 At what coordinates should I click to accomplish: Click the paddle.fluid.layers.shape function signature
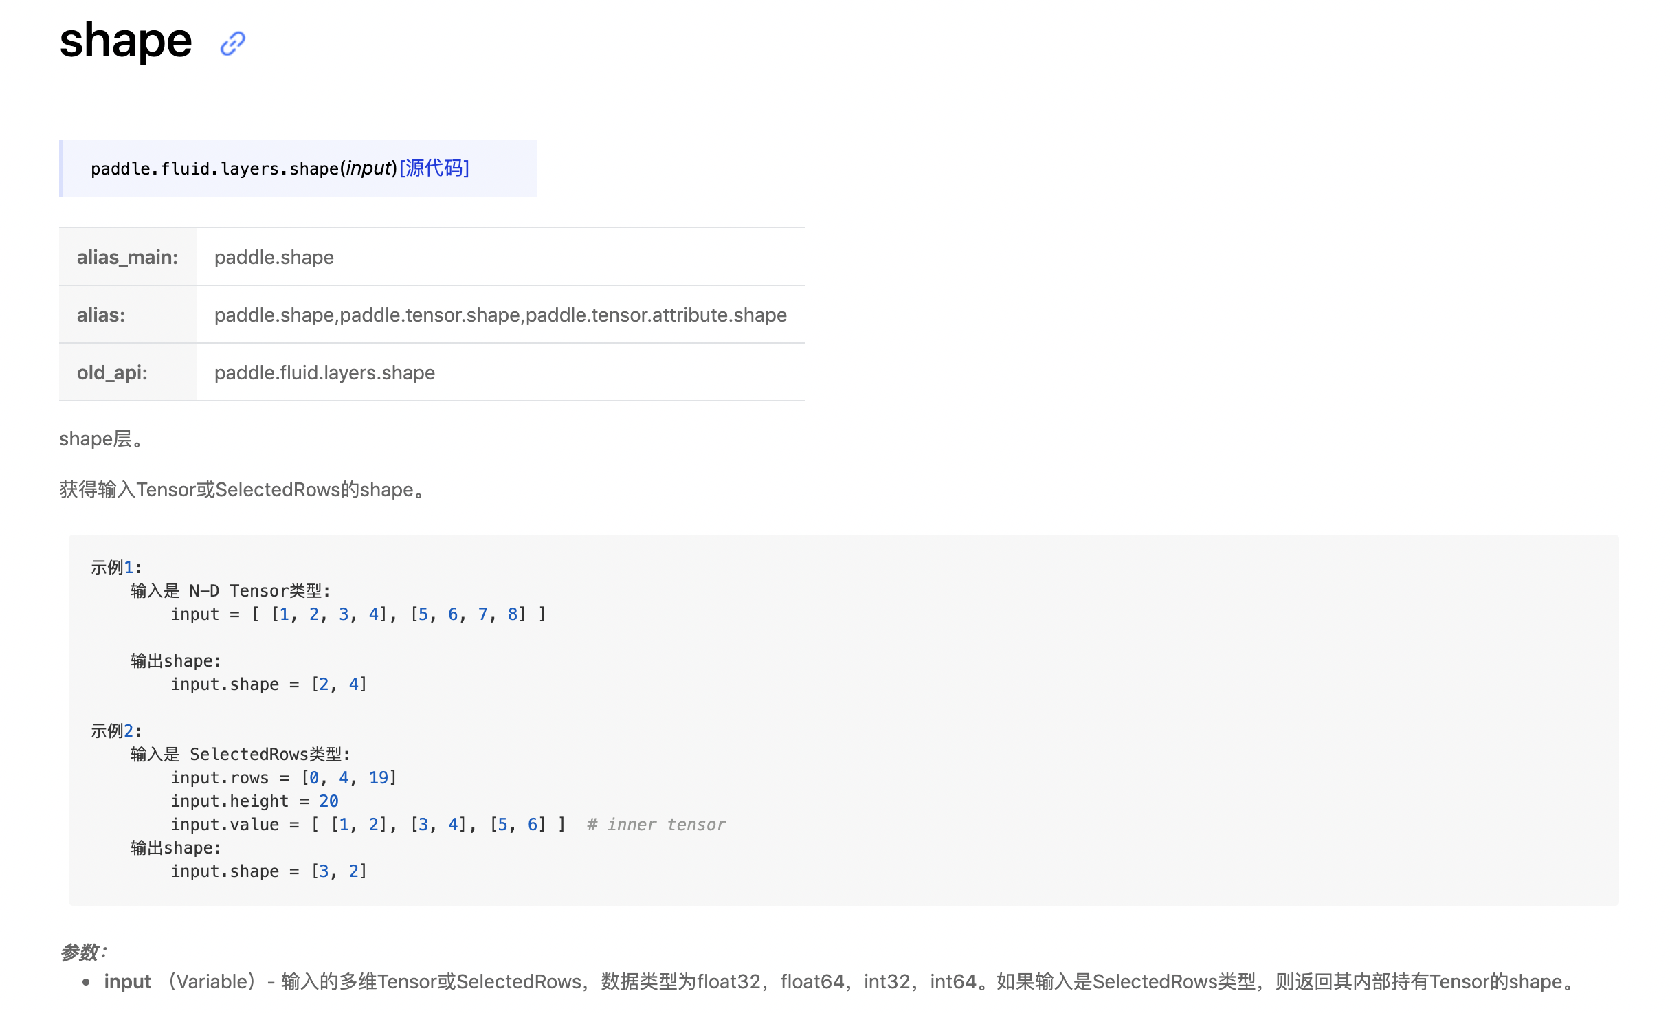(x=214, y=169)
